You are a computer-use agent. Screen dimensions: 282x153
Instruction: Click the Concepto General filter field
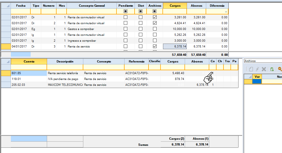pos(91,11)
